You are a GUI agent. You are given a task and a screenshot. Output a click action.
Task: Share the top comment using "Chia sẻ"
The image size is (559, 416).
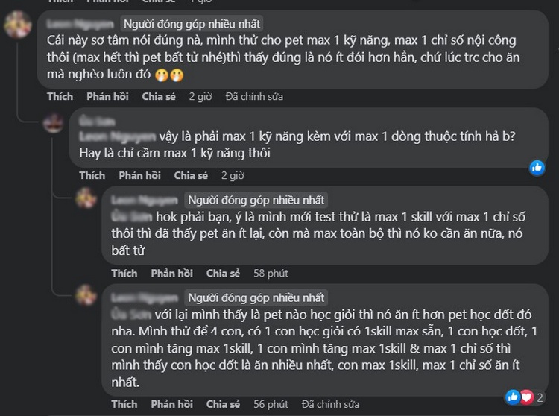point(158,96)
